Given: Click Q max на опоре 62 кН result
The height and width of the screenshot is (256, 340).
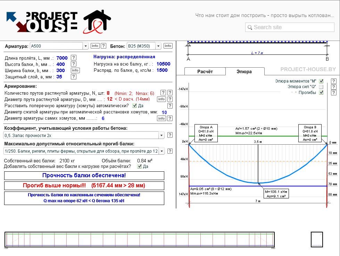Looking at the screenshot, I should tap(84, 201).
